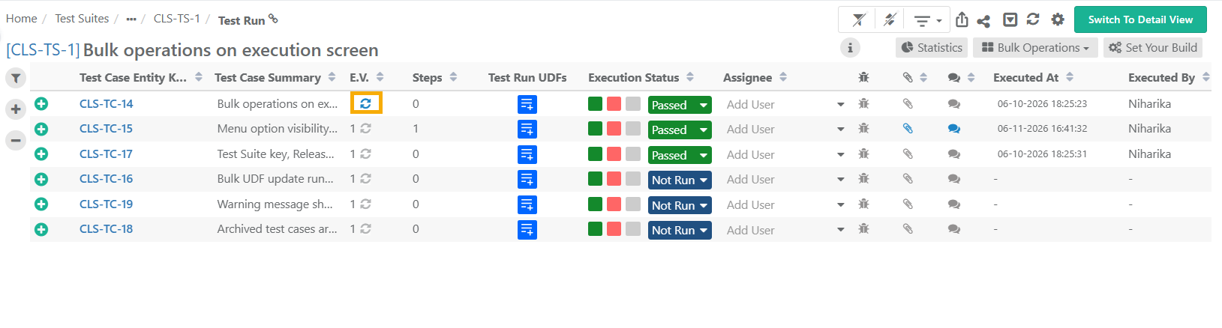Click the Set Your Build button

point(1153,48)
